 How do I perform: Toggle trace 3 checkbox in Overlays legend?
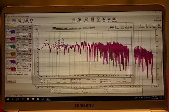tap(101, 79)
